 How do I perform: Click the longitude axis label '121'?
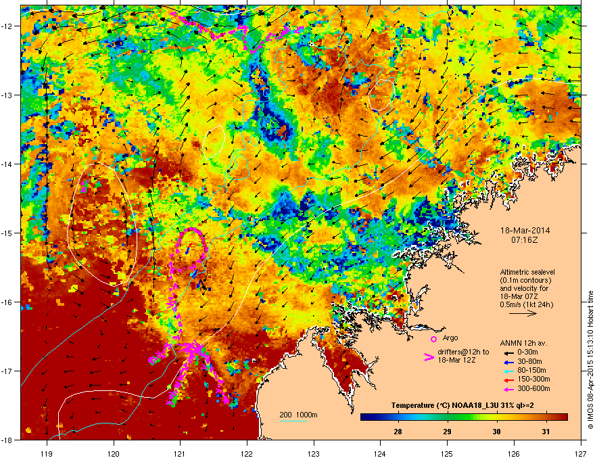[180, 454]
